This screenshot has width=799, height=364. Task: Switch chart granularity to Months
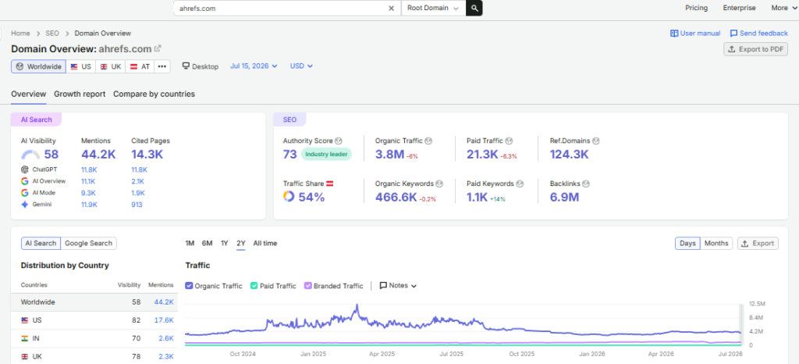[x=716, y=243]
